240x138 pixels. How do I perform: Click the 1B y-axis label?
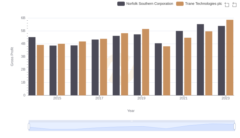coord(23,82)
